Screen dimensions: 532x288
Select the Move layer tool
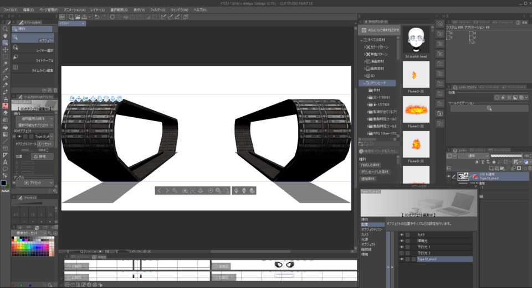pyautogui.click(x=5, y=50)
